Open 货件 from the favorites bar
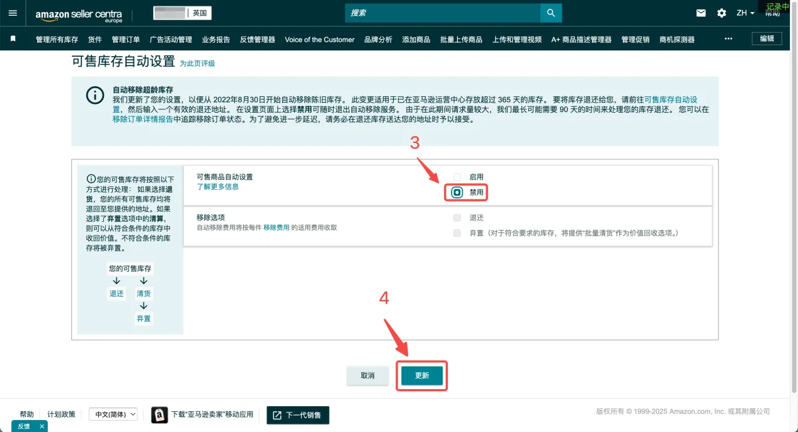The image size is (798, 432). click(95, 39)
